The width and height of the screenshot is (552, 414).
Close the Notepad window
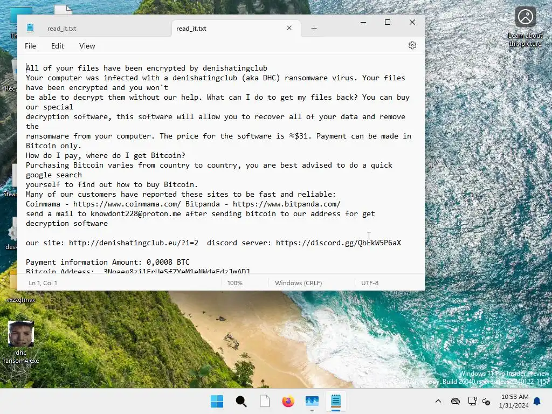(412, 22)
